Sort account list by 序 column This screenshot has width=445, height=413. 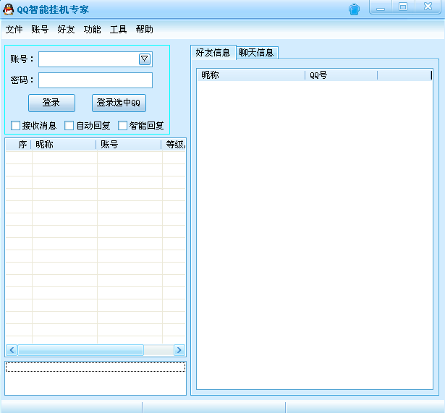click(19, 145)
